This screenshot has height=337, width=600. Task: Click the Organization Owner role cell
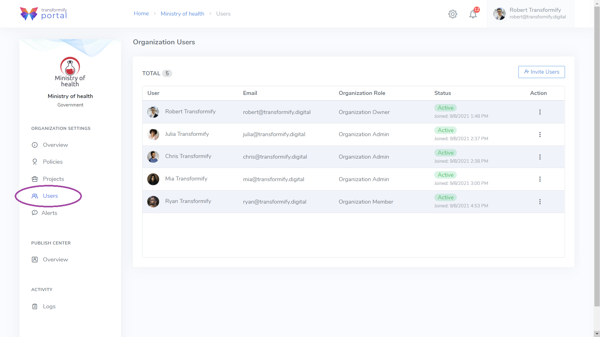tap(364, 112)
